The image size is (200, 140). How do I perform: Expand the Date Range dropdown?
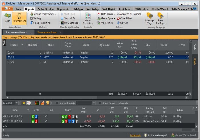point(108,14)
